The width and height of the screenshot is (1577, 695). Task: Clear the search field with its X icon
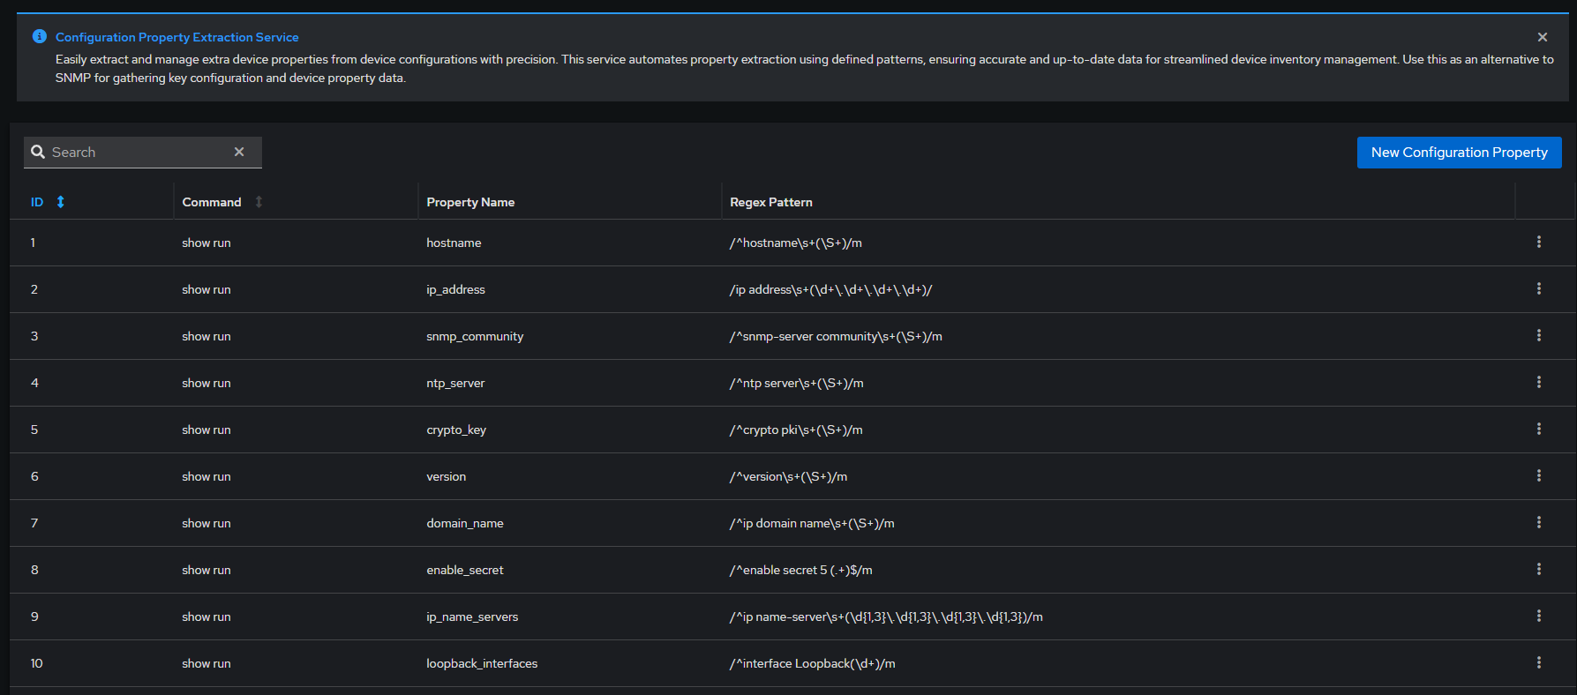click(x=239, y=152)
